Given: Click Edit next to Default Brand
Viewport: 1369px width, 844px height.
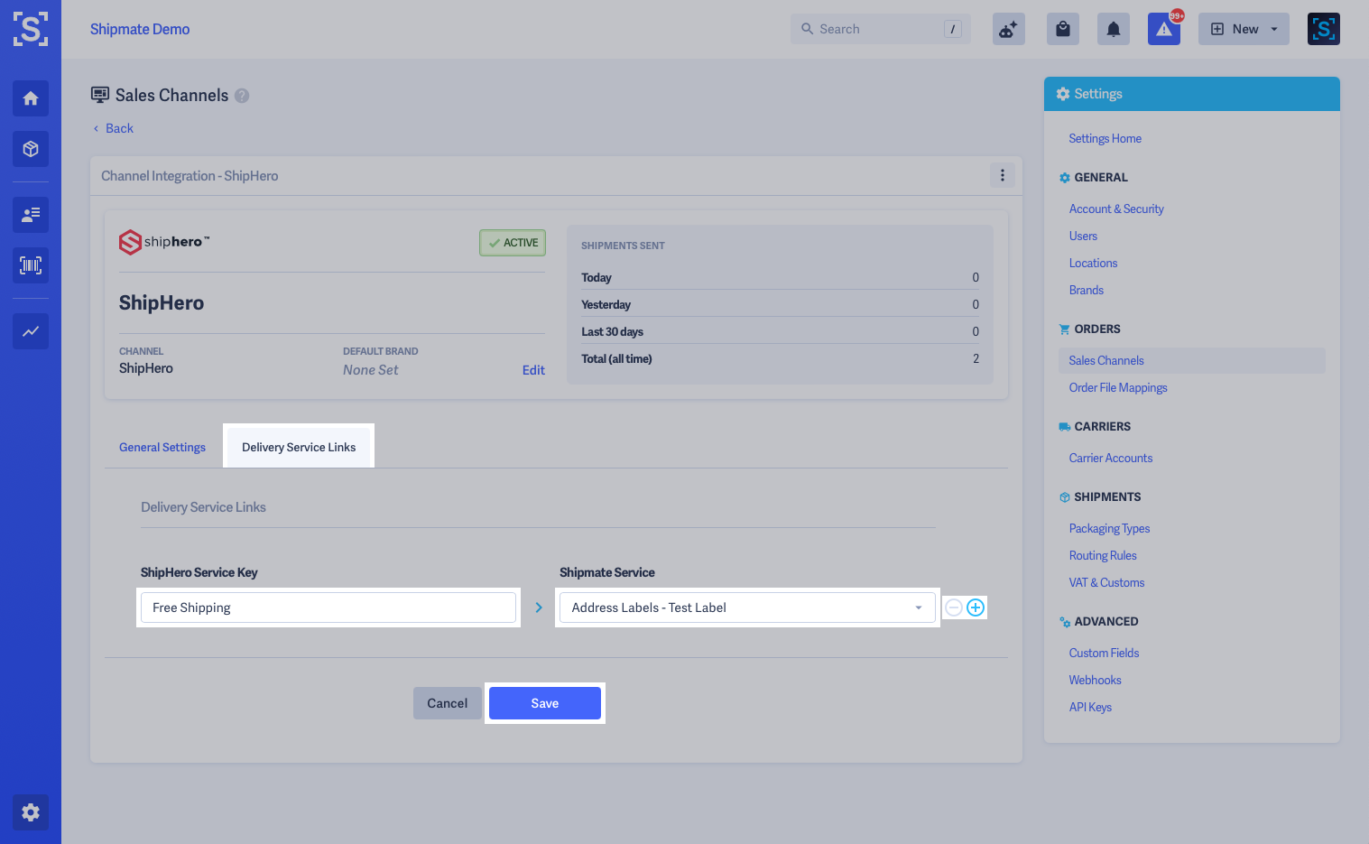Looking at the screenshot, I should click(533, 370).
